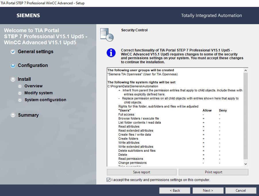Select the Install step label
The height and width of the screenshot is (196, 259).
24,79
